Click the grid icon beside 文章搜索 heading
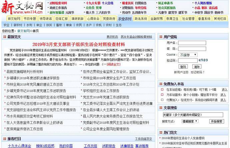This screenshot has height=148, width=230. (x=161, y=108)
